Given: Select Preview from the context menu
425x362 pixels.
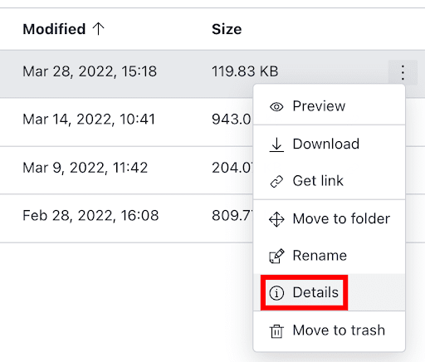Looking at the screenshot, I should click(330, 106).
